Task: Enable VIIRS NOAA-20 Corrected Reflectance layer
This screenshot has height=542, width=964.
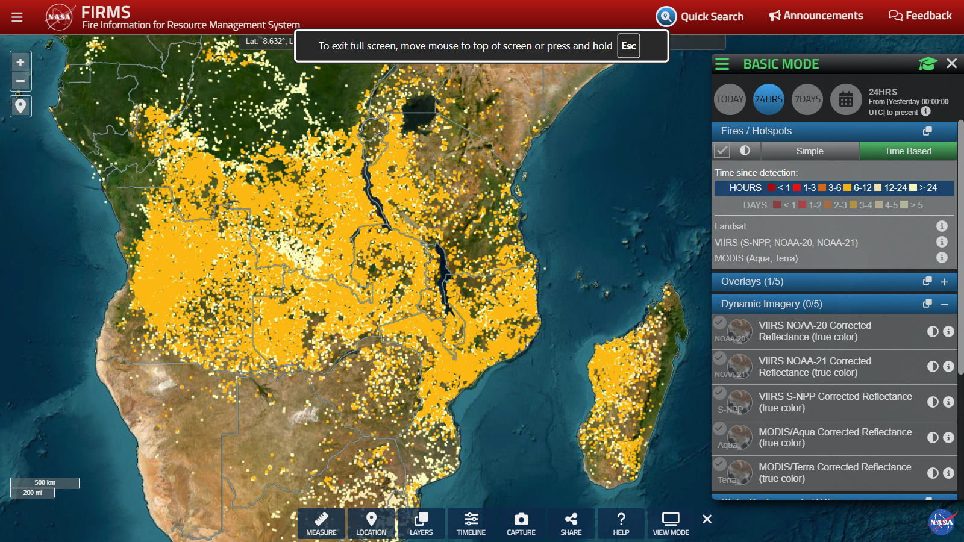Action: point(719,323)
